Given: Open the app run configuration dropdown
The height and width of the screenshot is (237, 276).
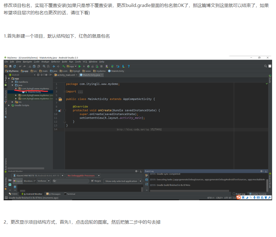Looking at the screenshot, I should coord(72,66).
